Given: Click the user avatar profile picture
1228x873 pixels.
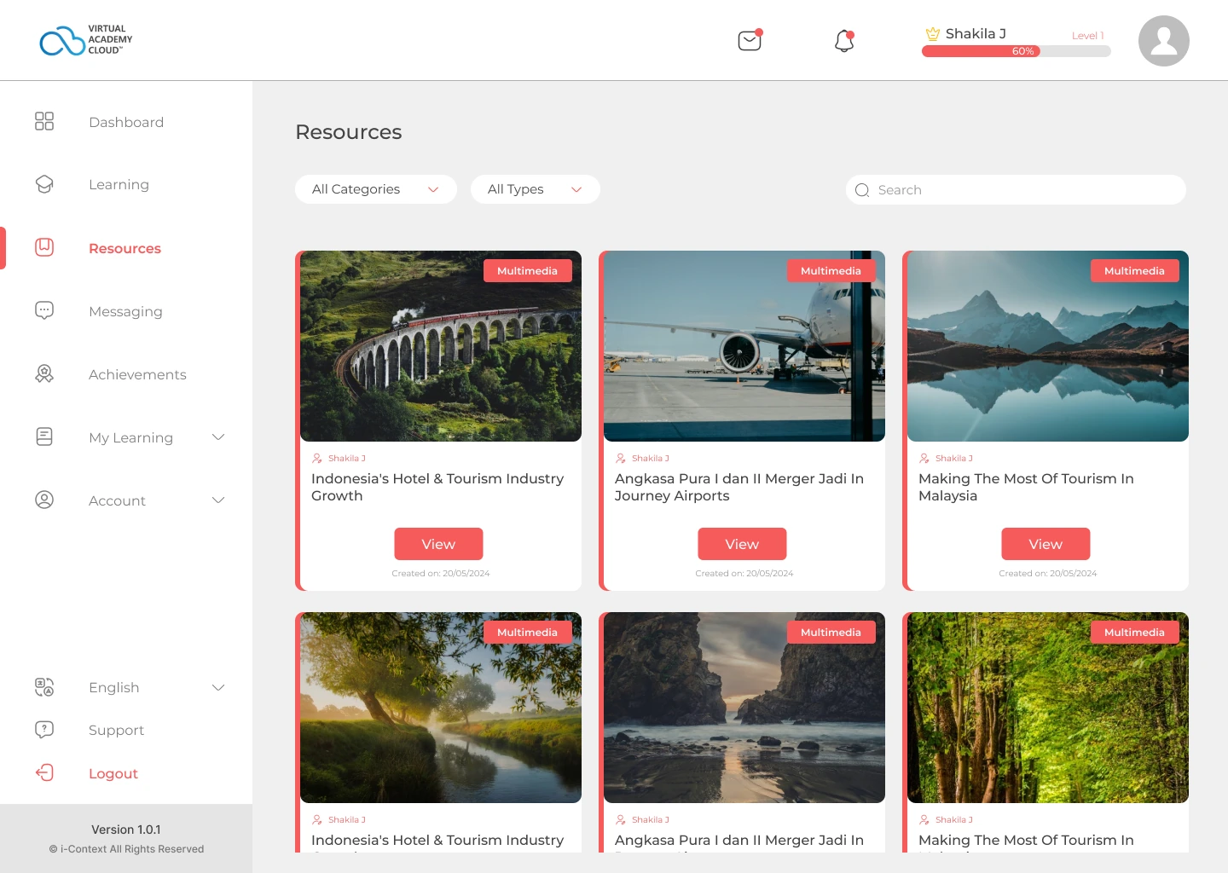Looking at the screenshot, I should [x=1163, y=41].
